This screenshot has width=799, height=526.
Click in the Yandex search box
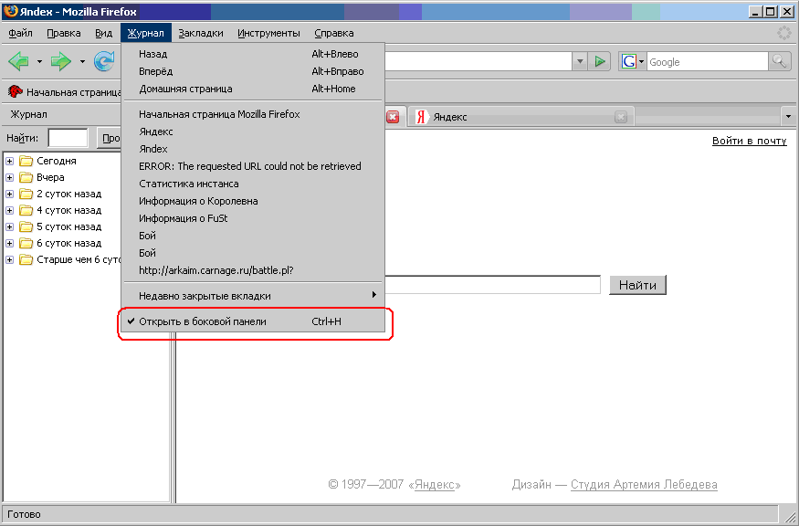(x=492, y=284)
